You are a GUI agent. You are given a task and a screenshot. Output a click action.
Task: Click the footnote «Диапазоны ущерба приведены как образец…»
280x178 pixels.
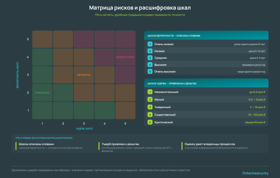pos(101,170)
